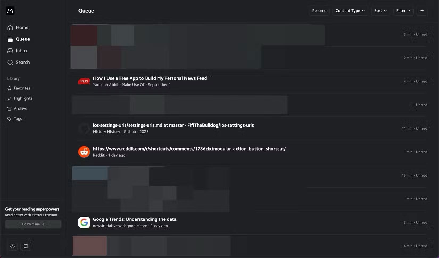The height and width of the screenshot is (258, 439).
Task: Open the Sort dropdown
Action: pos(380,11)
